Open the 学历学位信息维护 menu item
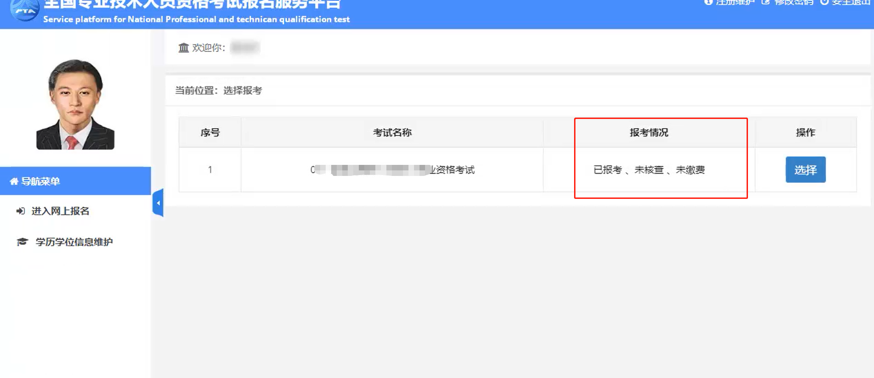The image size is (874, 378). (74, 242)
